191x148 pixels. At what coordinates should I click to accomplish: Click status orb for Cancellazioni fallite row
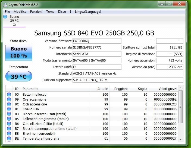point(9,124)
